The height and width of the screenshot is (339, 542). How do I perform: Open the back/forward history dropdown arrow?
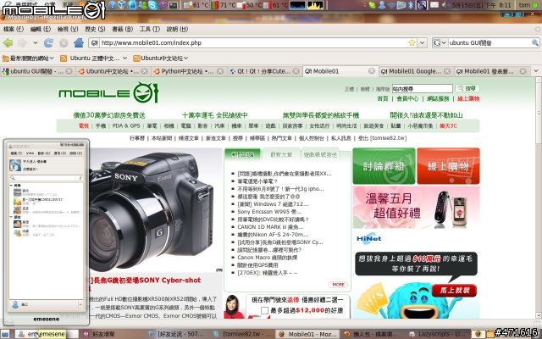36,43
